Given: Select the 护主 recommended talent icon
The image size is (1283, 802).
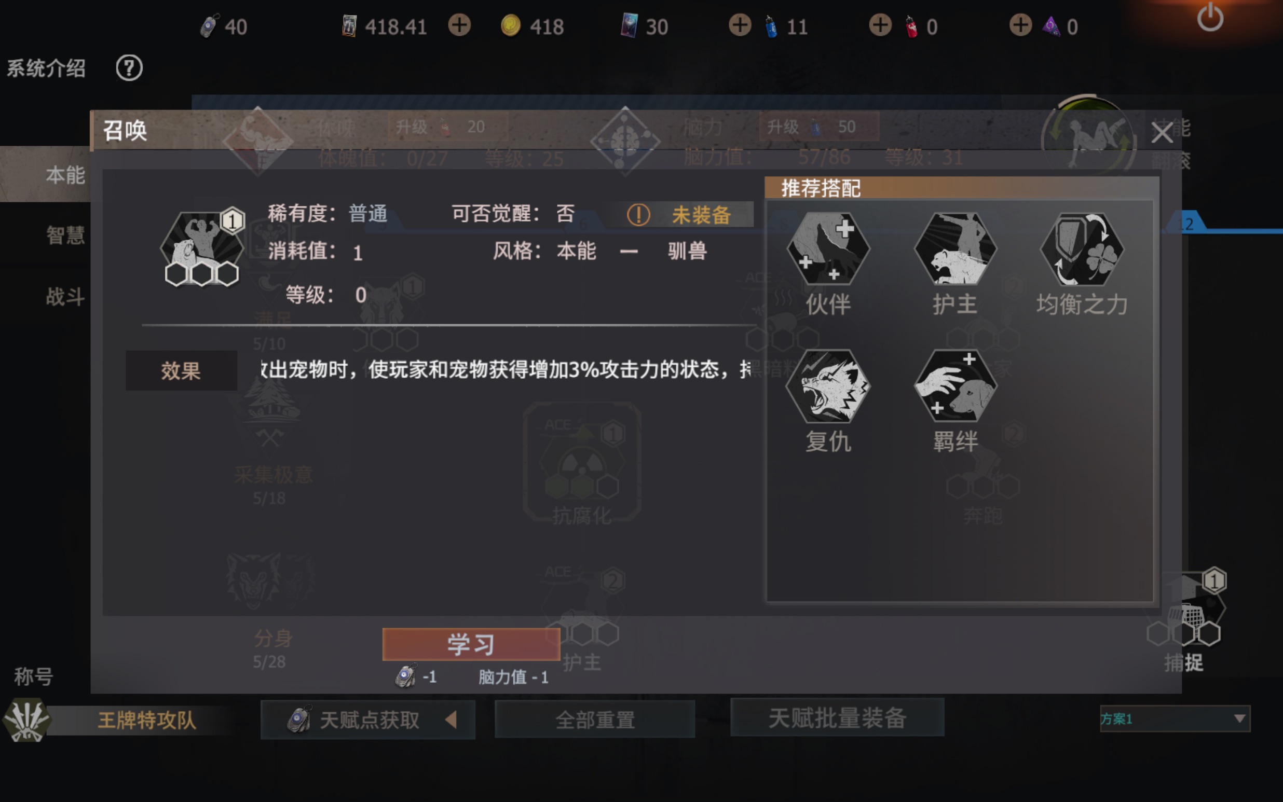Looking at the screenshot, I should tap(956, 248).
